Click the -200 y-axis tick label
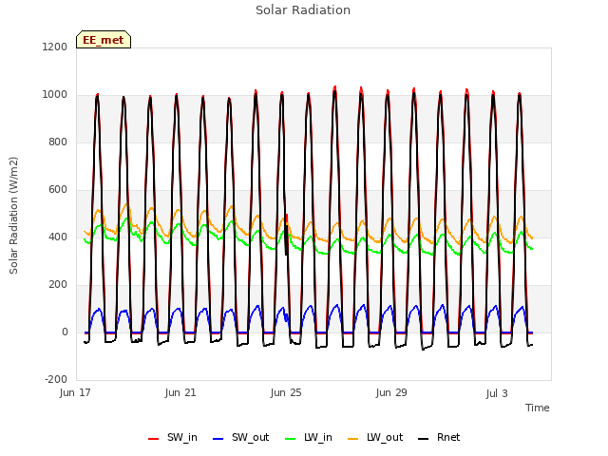Screen dimensions: 608x456 click(56, 380)
